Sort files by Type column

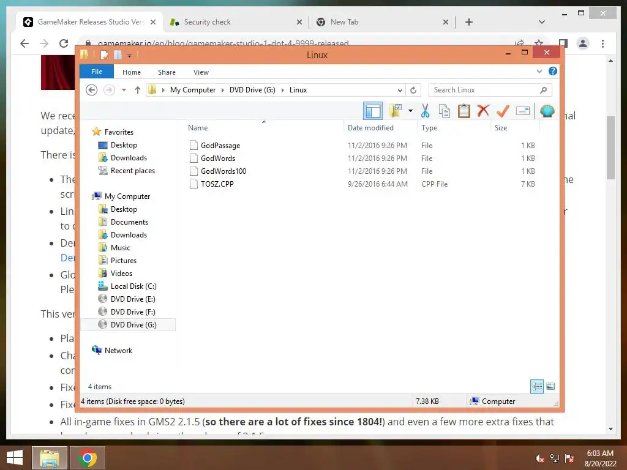[x=429, y=128]
